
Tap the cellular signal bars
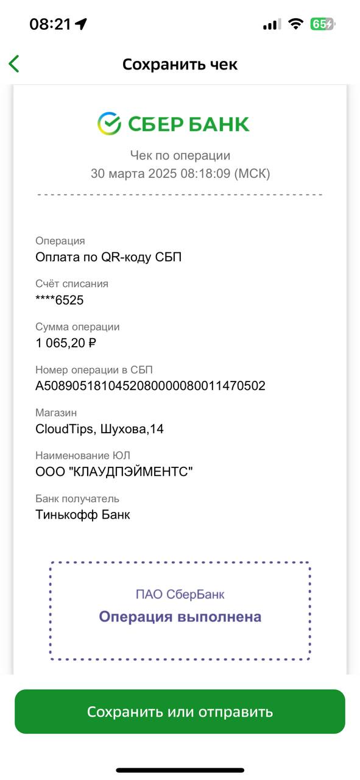coord(272,24)
